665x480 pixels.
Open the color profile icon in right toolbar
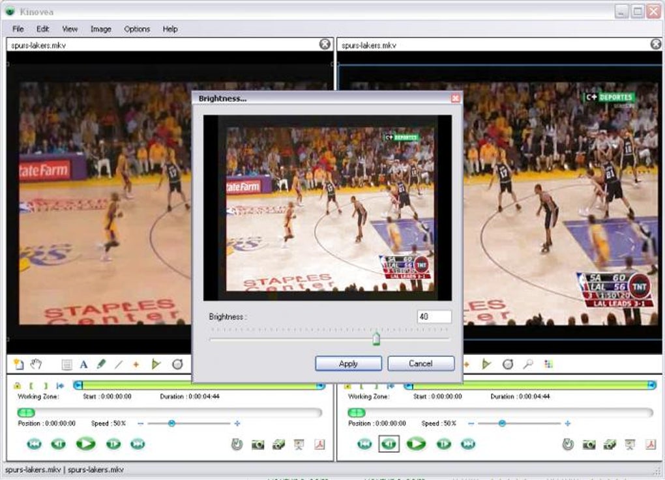(548, 364)
